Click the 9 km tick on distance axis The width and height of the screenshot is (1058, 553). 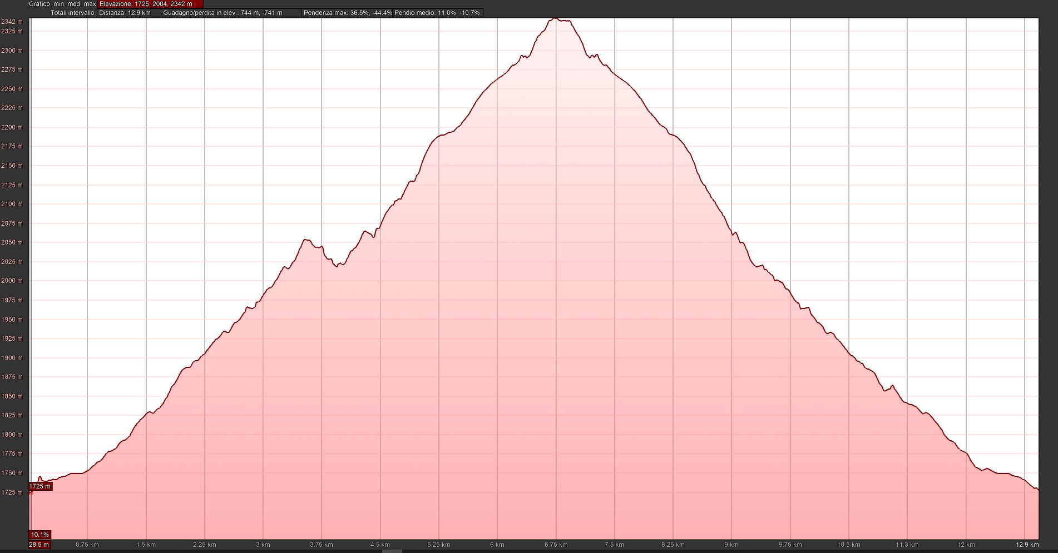click(x=731, y=545)
